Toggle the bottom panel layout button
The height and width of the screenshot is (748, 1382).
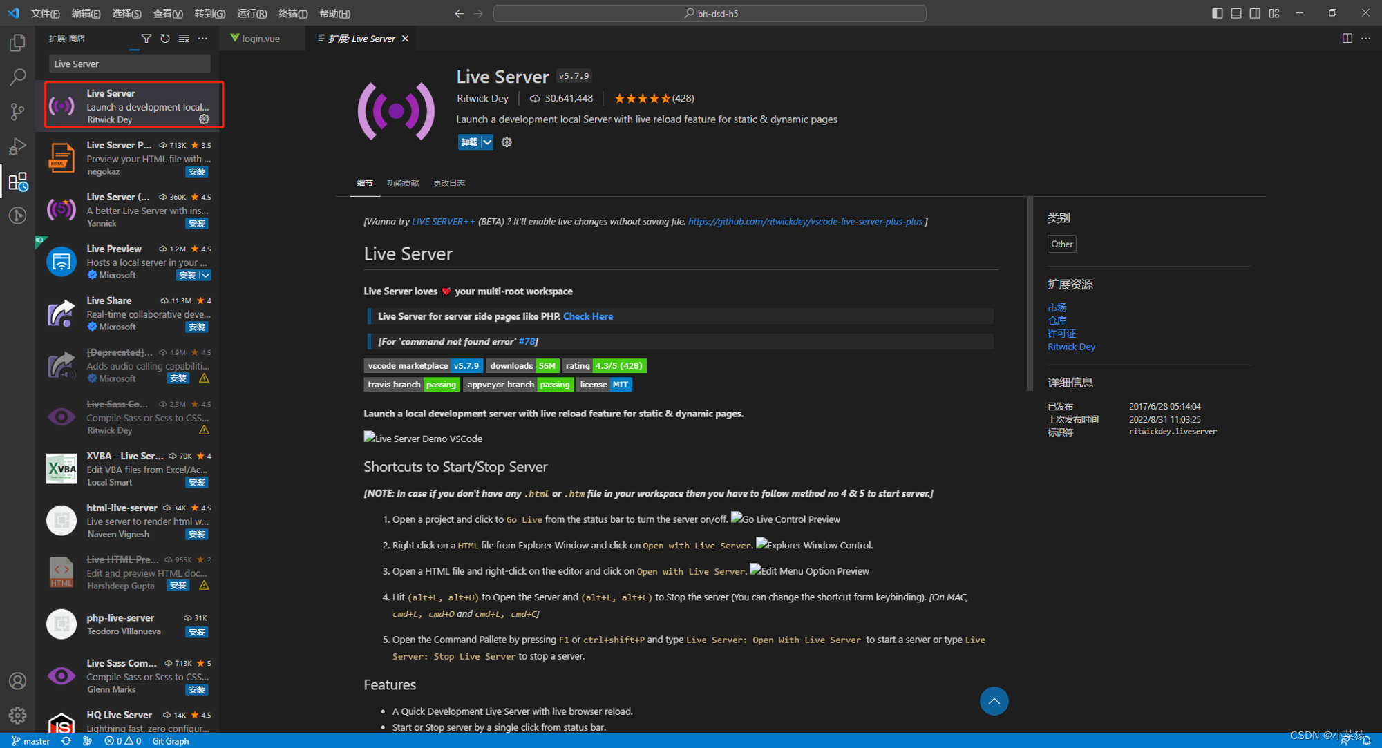(1236, 13)
